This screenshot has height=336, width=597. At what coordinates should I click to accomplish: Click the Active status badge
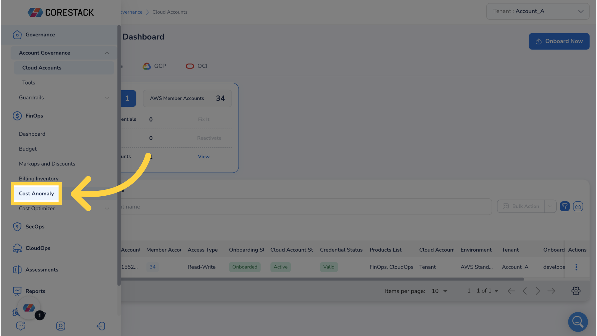click(280, 267)
